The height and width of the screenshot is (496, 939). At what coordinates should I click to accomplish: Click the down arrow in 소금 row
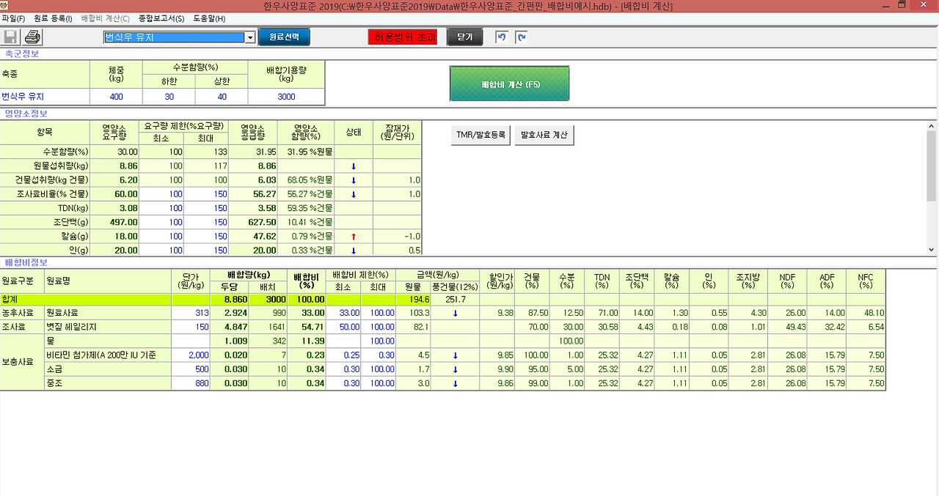(x=455, y=369)
